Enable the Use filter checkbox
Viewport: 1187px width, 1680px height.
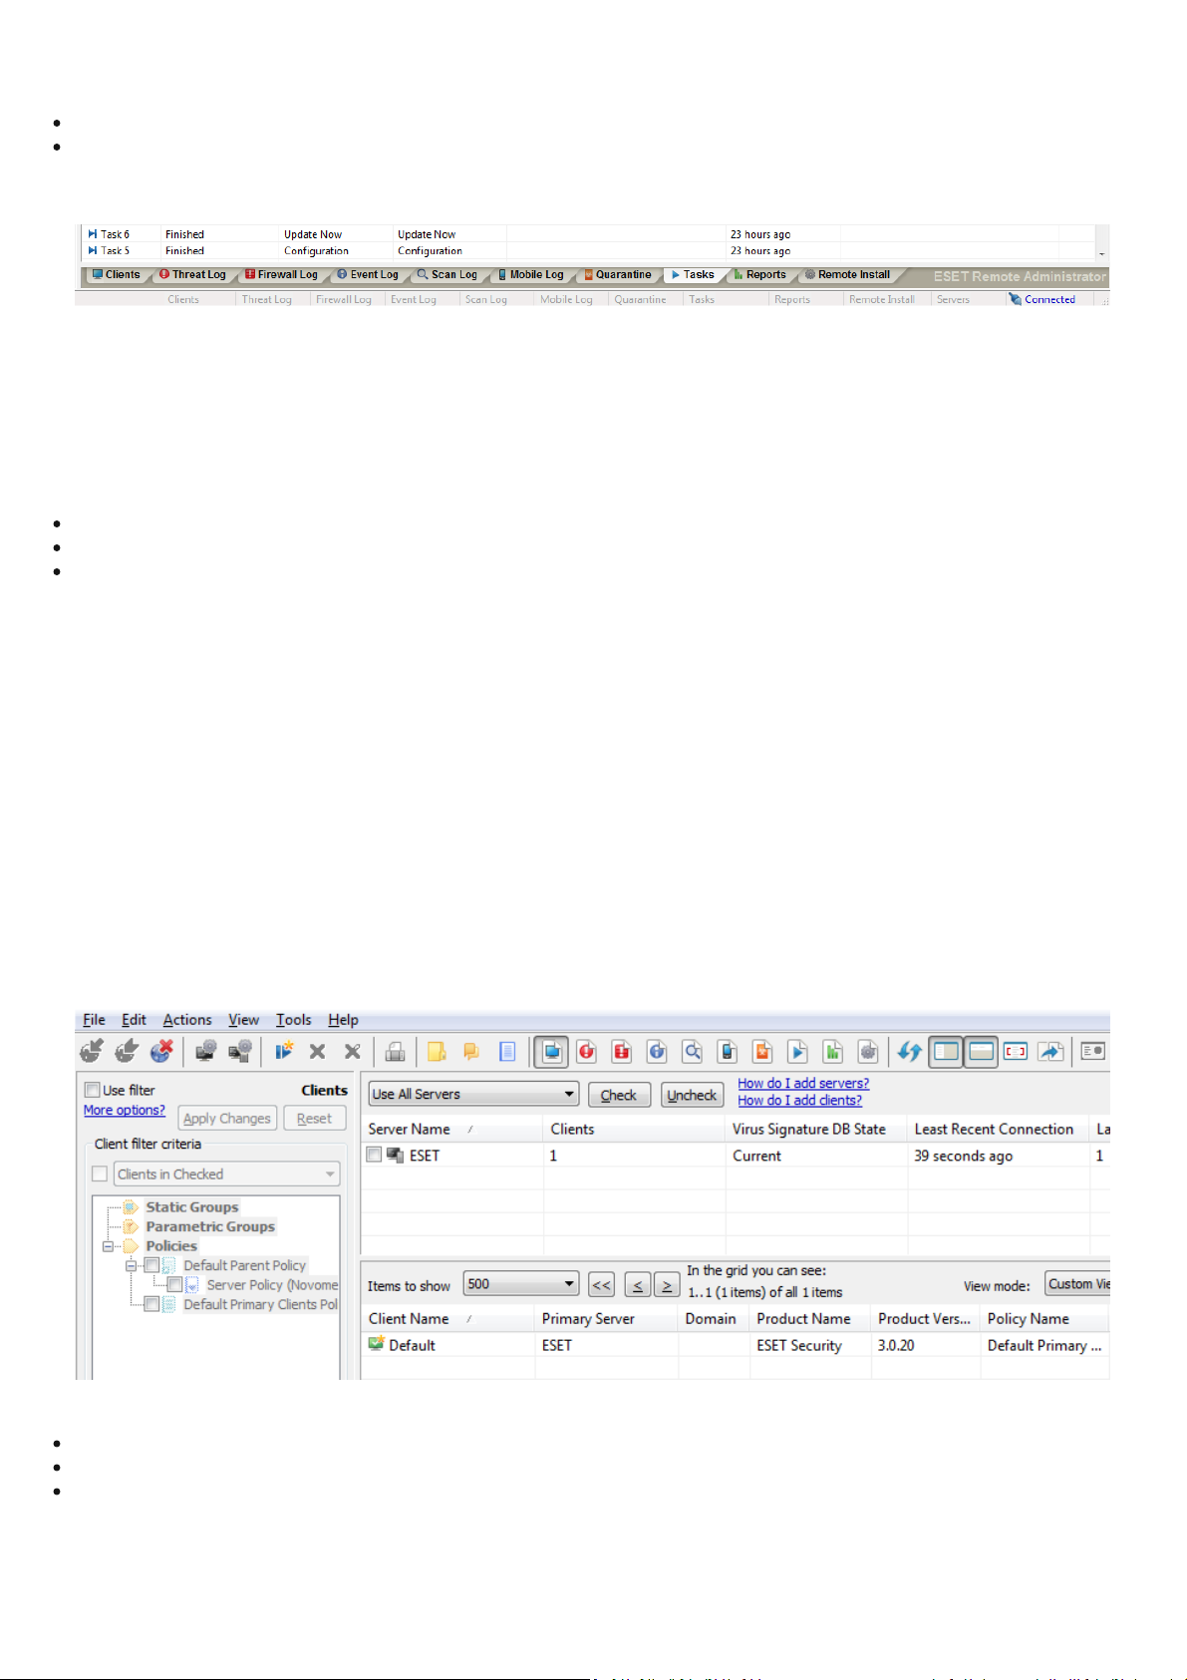click(x=92, y=1090)
